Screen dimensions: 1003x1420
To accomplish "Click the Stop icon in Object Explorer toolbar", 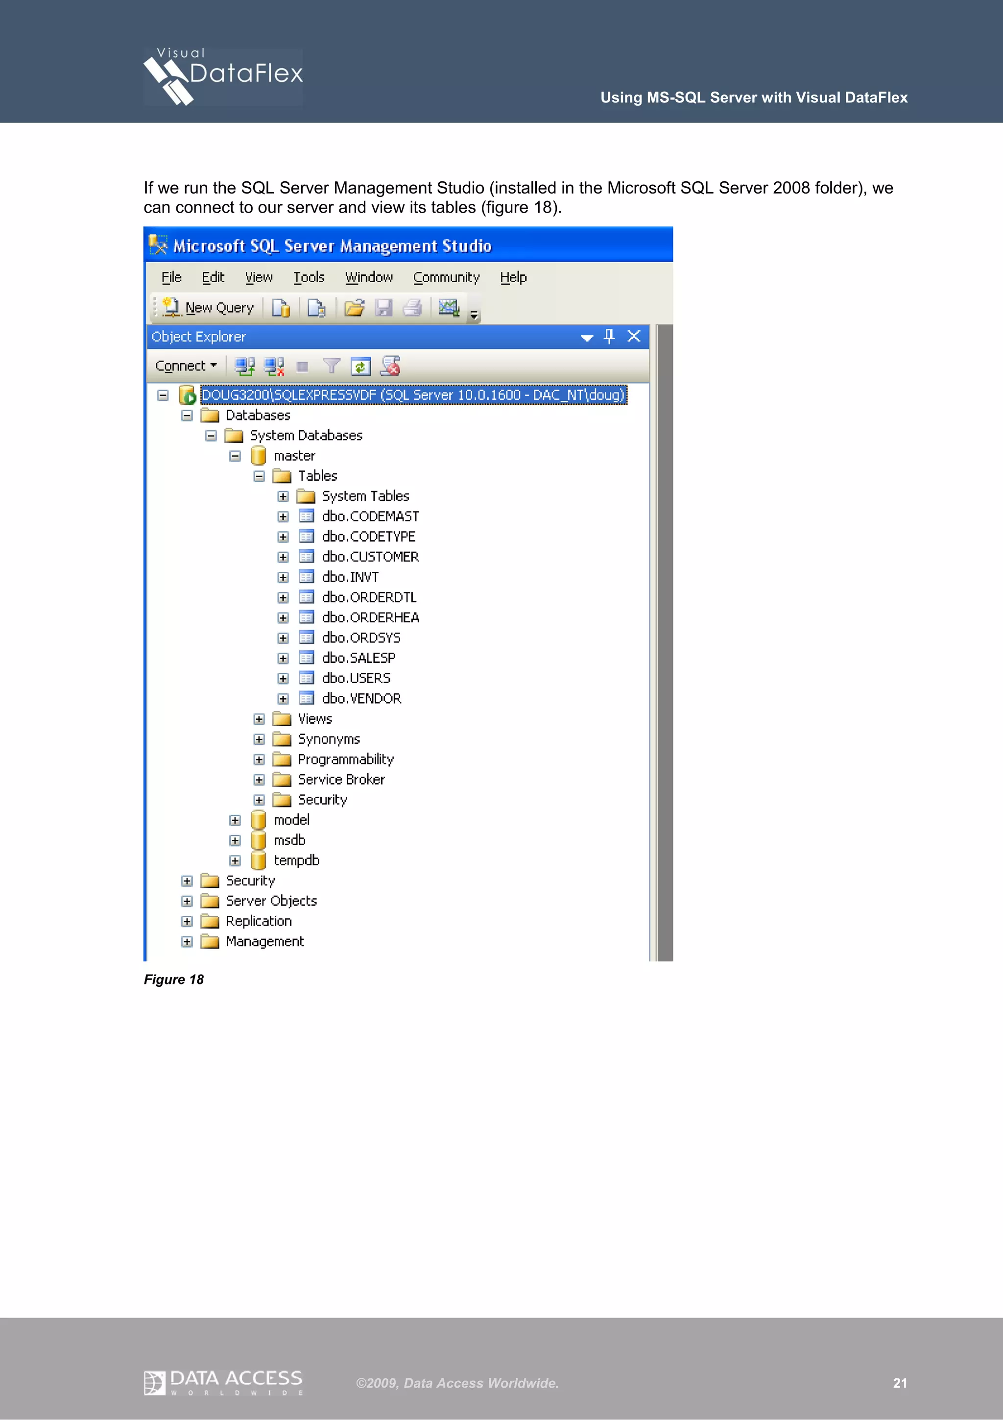I will tap(302, 367).
